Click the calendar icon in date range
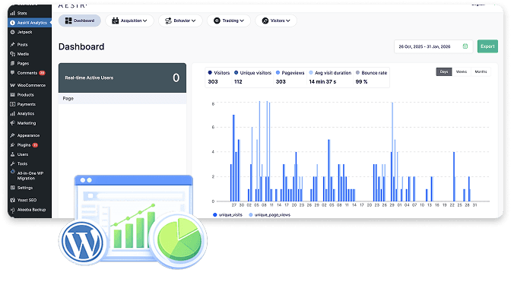The image size is (511, 282). 465,46
